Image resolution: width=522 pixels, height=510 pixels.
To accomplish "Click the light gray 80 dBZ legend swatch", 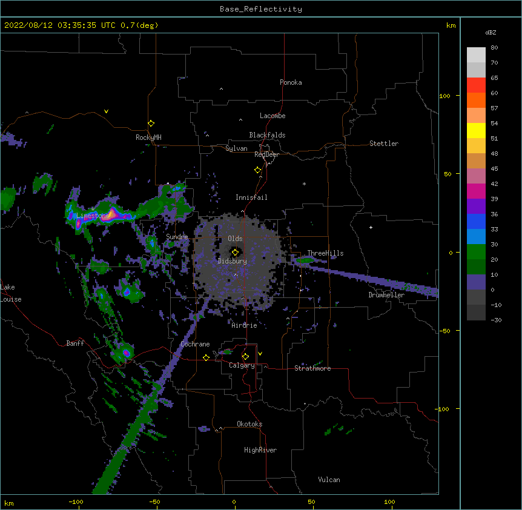I will (x=476, y=55).
